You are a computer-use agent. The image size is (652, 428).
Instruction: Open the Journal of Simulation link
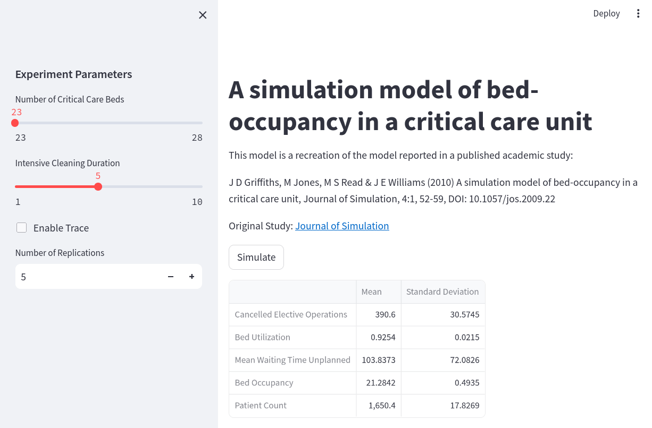pos(342,226)
